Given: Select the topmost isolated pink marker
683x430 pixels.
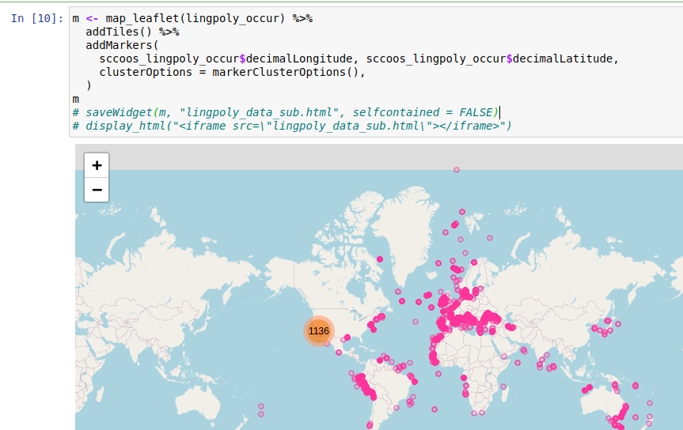Looking at the screenshot, I should pyautogui.click(x=457, y=170).
